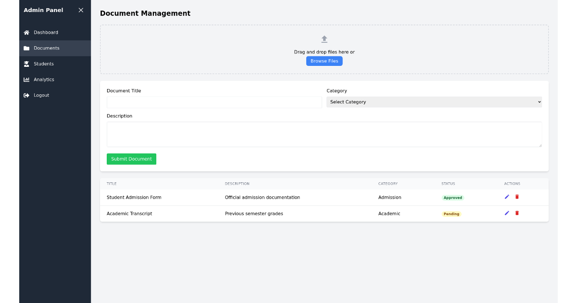
Task: Switch to the Documents section
Action: [x=46, y=48]
